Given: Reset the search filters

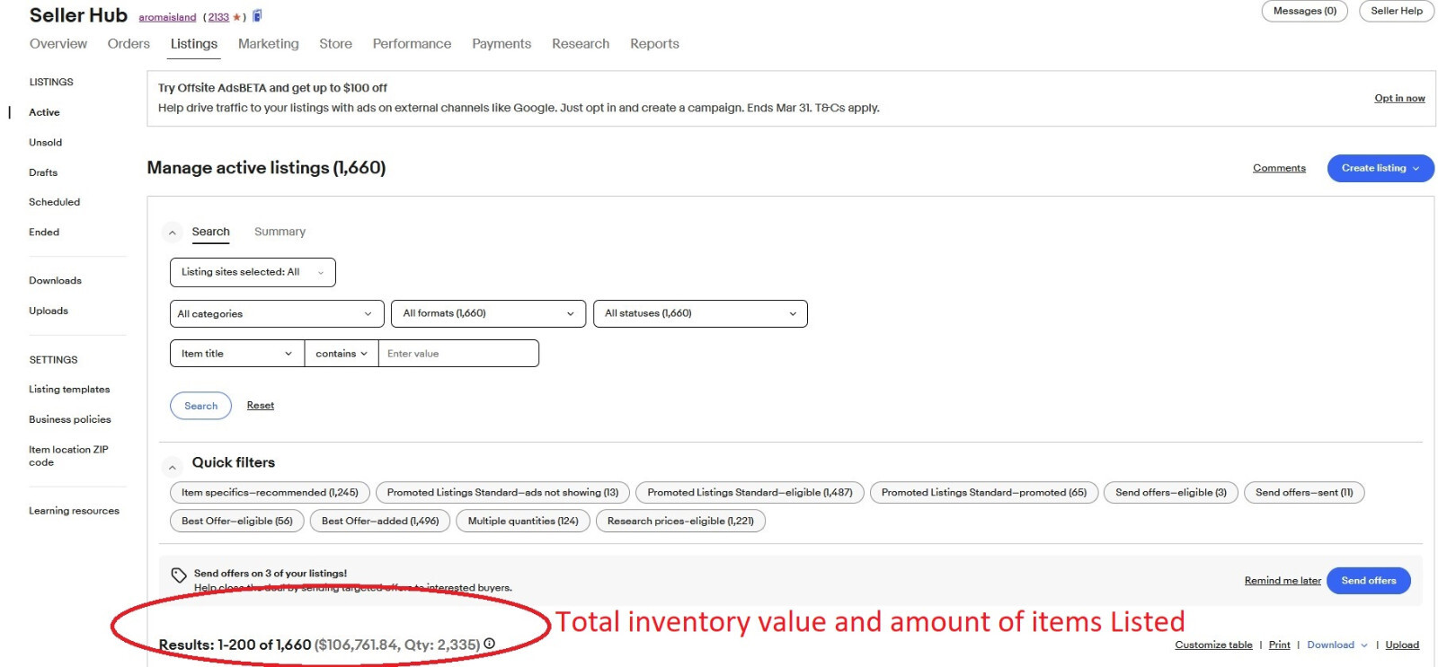Looking at the screenshot, I should click(261, 406).
